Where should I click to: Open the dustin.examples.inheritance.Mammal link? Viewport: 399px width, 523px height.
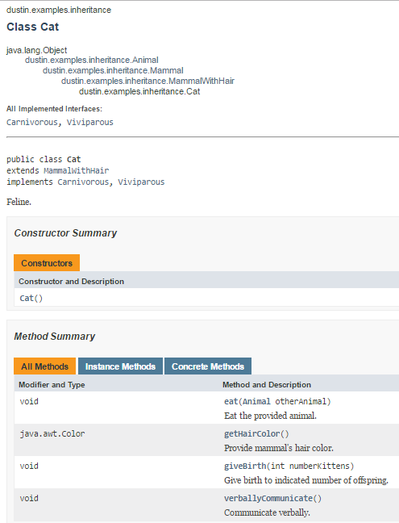(113, 71)
